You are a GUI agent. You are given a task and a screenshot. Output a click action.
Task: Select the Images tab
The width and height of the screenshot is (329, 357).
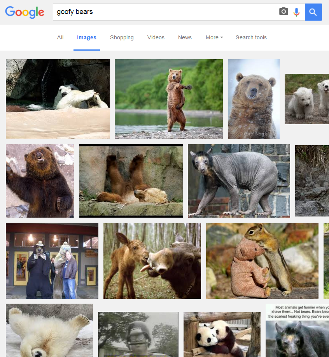(87, 38)
